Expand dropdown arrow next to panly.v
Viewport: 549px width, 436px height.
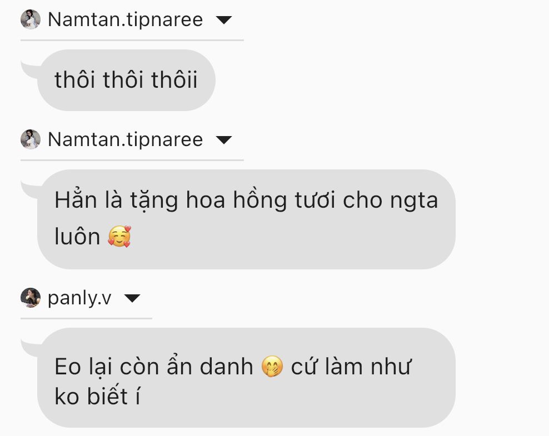(x=132, y=298)
